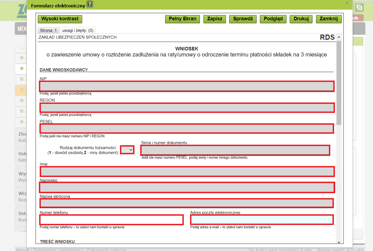Click the WNIOSEK title text
The height and width of the screenshot is (251, 373).
pos(187,49)
